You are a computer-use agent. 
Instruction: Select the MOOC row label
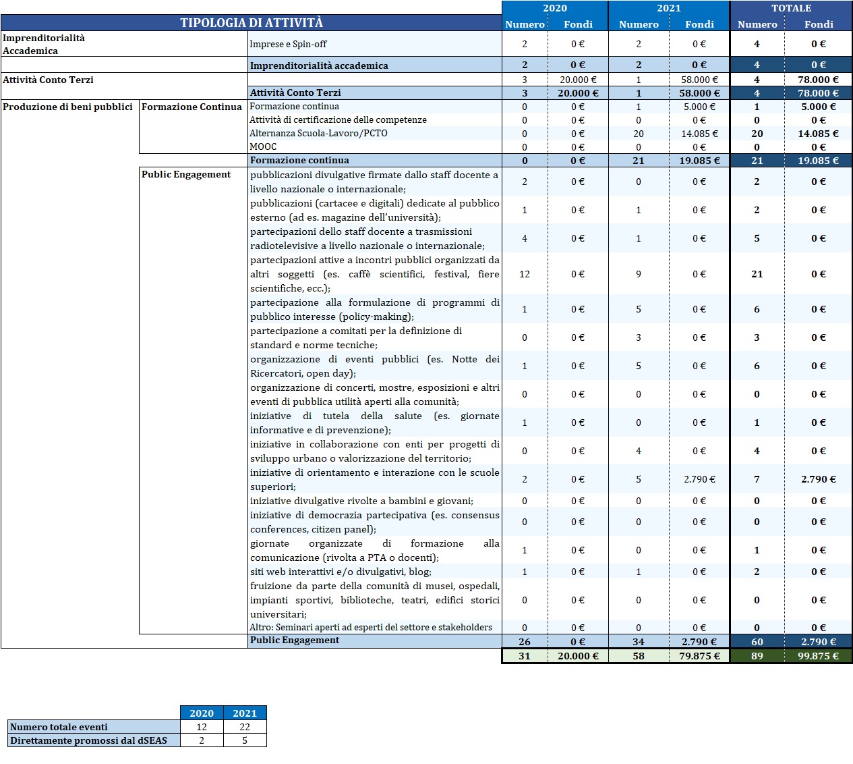click(x=263, y=146)
